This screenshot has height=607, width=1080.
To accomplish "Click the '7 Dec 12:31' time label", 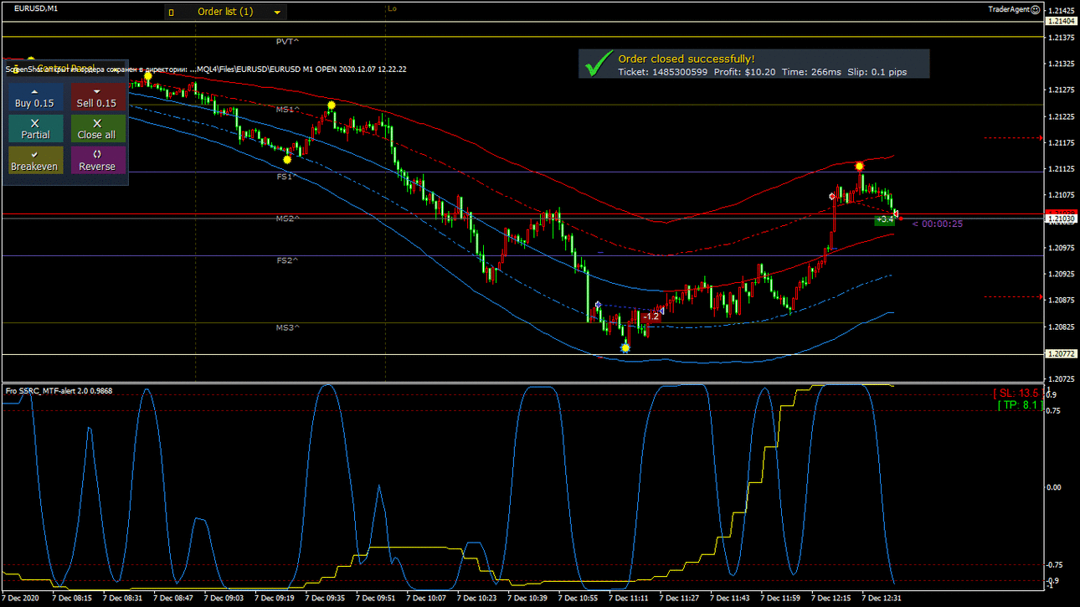I will tap(882, 599).
